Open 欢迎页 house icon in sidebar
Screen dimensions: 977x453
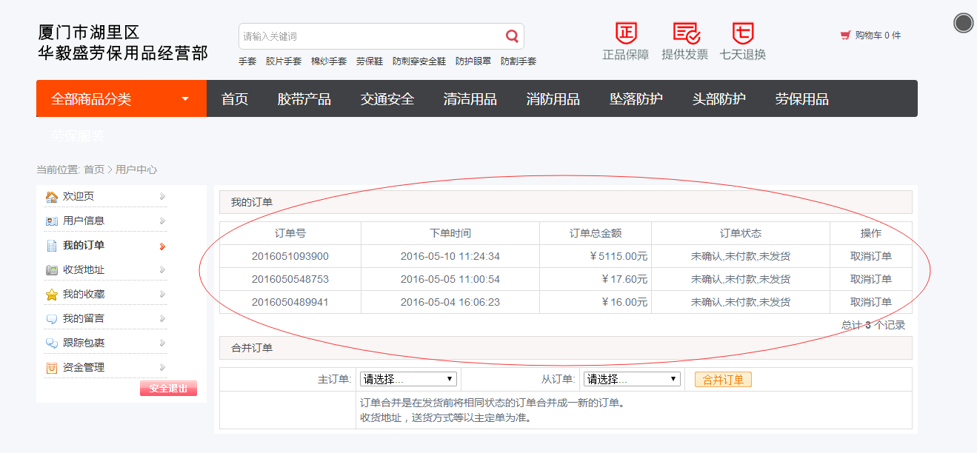(x=52, y=197)
